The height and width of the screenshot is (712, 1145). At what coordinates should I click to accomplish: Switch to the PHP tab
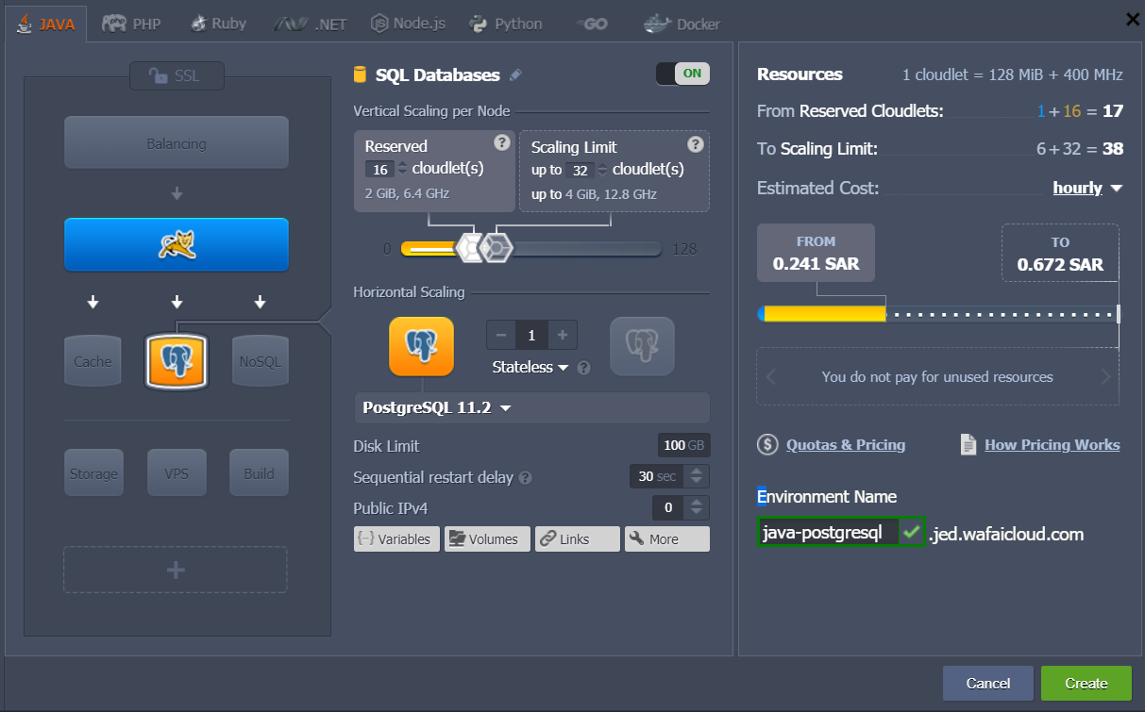click(131, 24)
